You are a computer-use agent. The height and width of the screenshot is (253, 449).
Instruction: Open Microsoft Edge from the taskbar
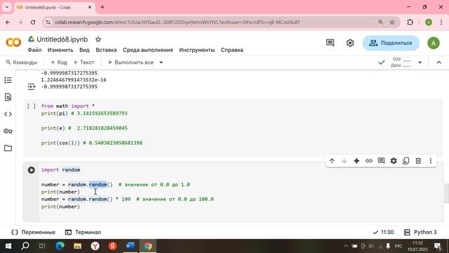(60, 246)
